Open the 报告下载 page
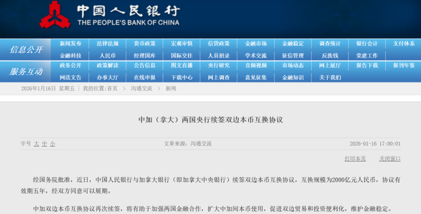Screen dimensions: 421x214 pyautogui.click(x=367, y=65)
